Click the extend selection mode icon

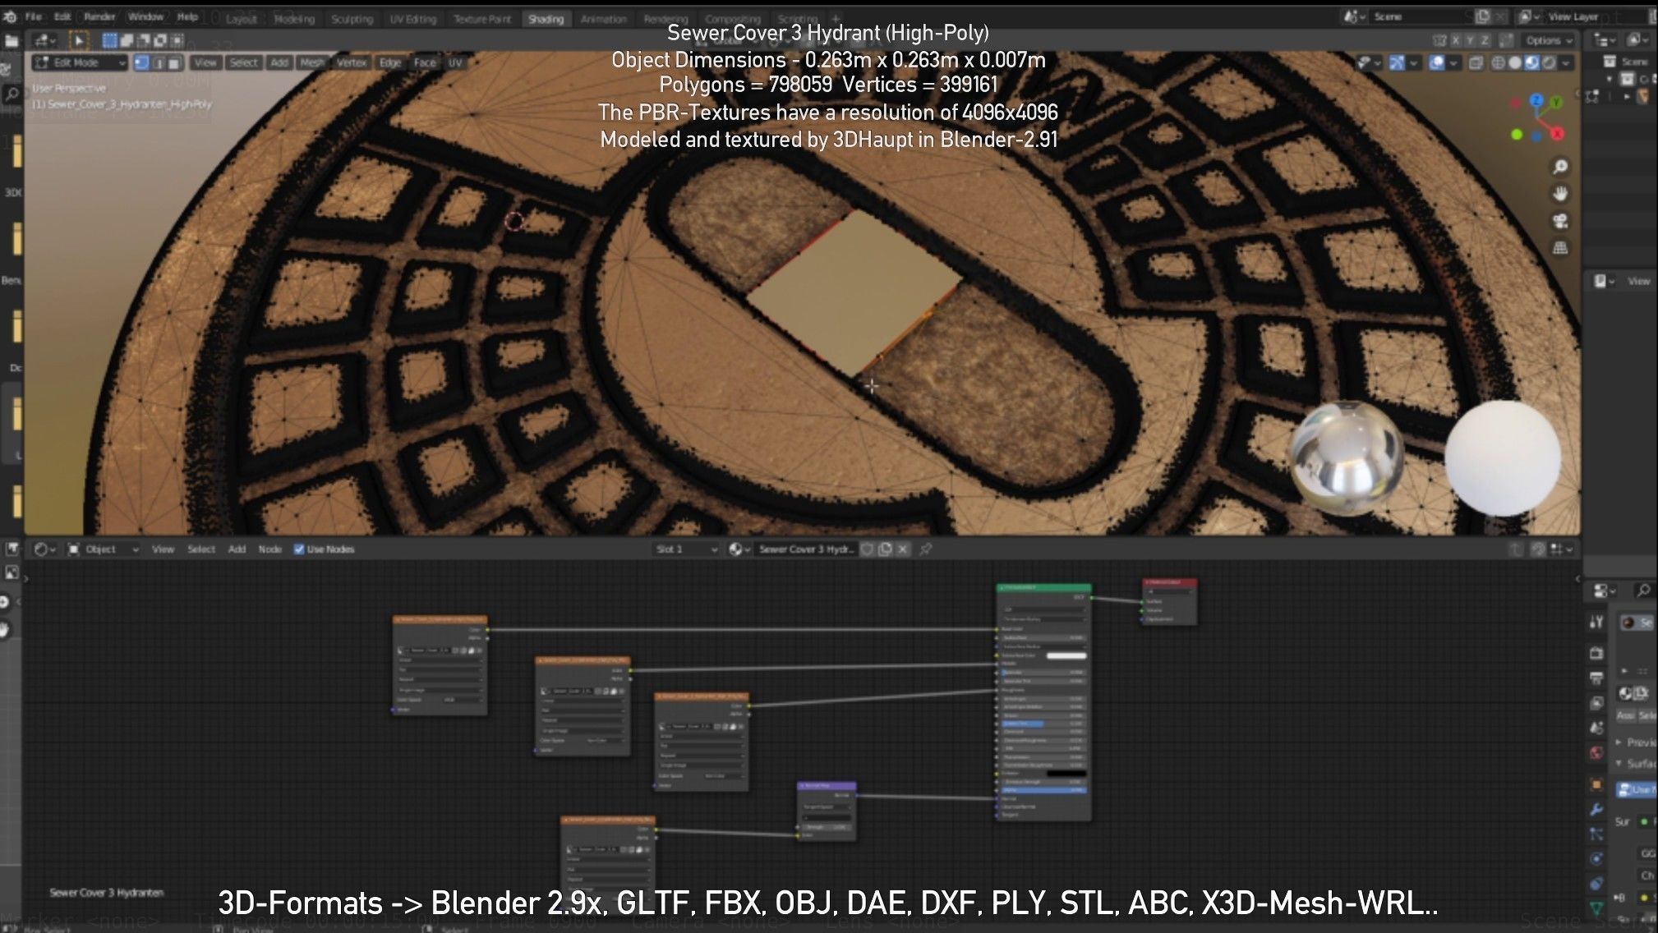point(127,40)
